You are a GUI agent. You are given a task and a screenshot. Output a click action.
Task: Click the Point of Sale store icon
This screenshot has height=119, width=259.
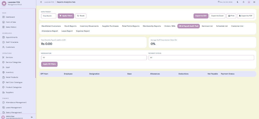[3, 22]
